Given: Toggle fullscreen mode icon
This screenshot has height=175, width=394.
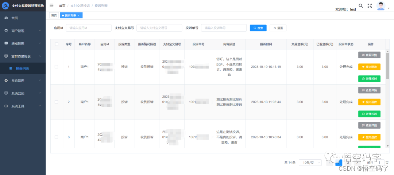Looking at the screenshot, I should click(370, 6).
